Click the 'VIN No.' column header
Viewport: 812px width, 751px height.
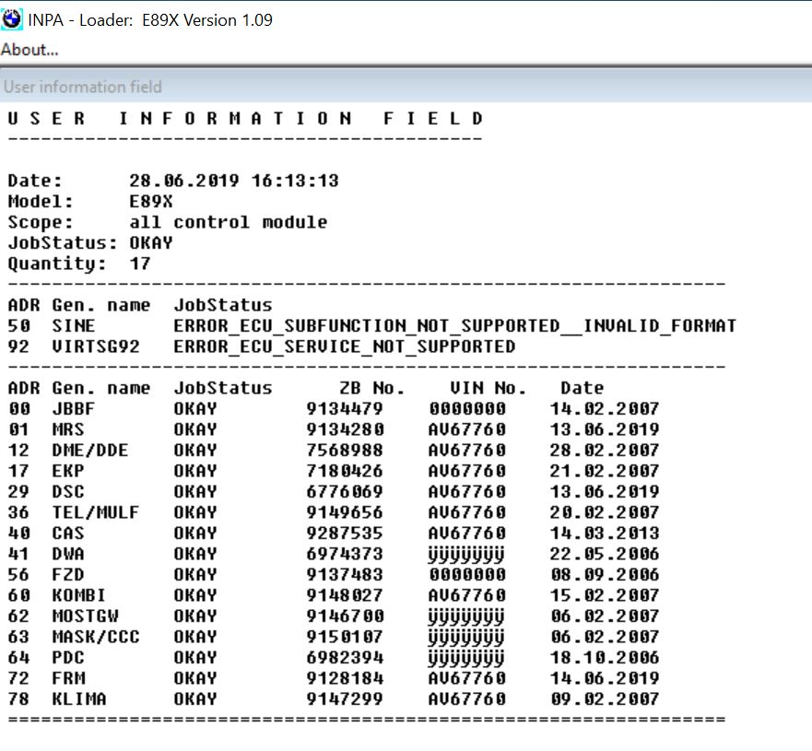(488, 388)
